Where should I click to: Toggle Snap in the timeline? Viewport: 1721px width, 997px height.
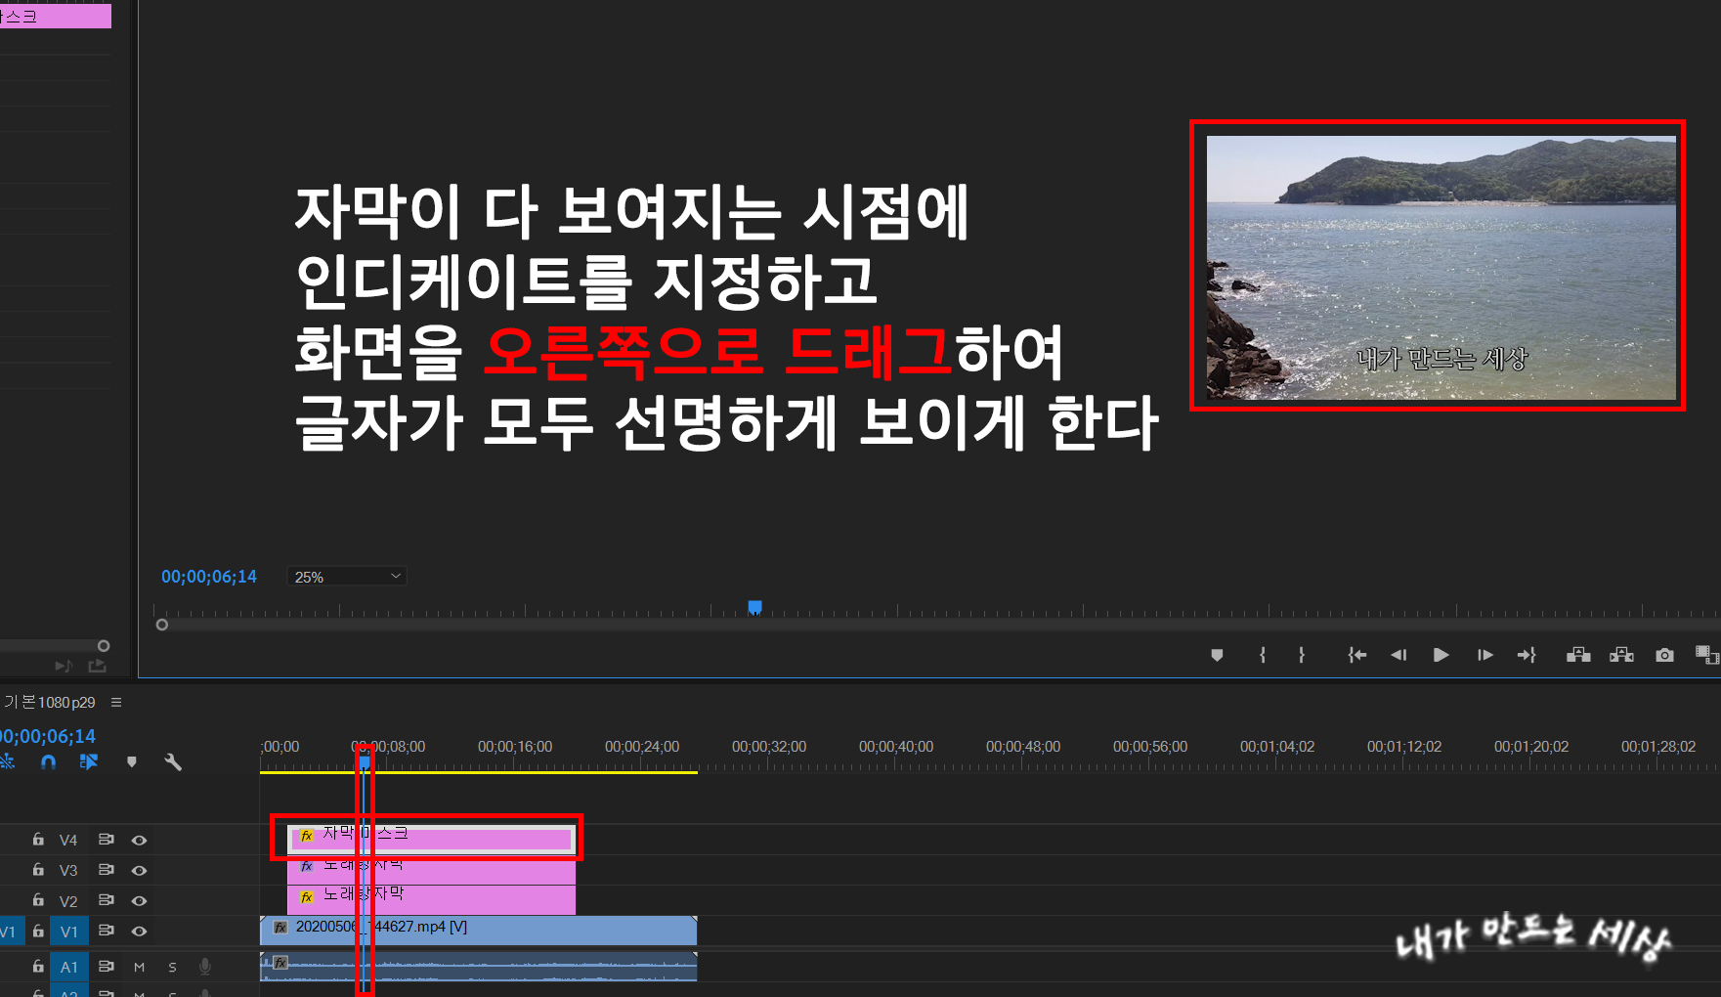pyautogui.click(x=49, y=761)
